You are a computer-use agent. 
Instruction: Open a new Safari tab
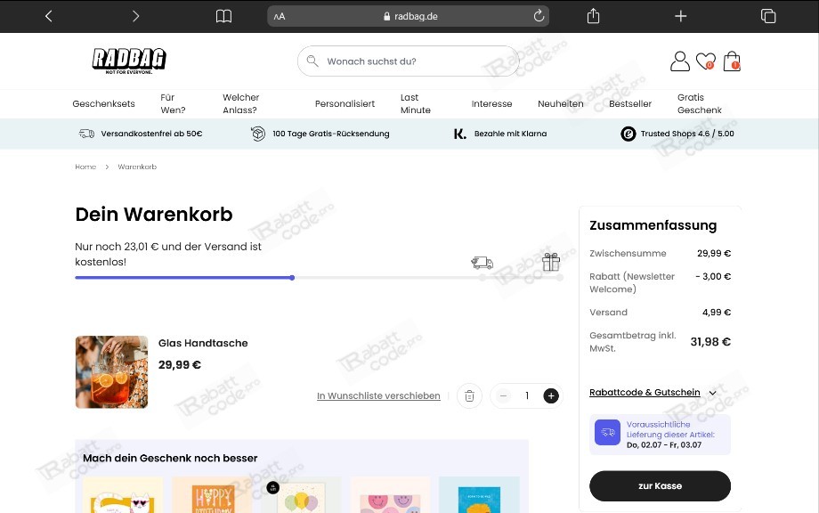point(680,16)
